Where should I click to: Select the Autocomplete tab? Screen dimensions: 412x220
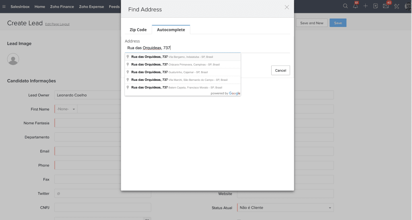(171, 30)
